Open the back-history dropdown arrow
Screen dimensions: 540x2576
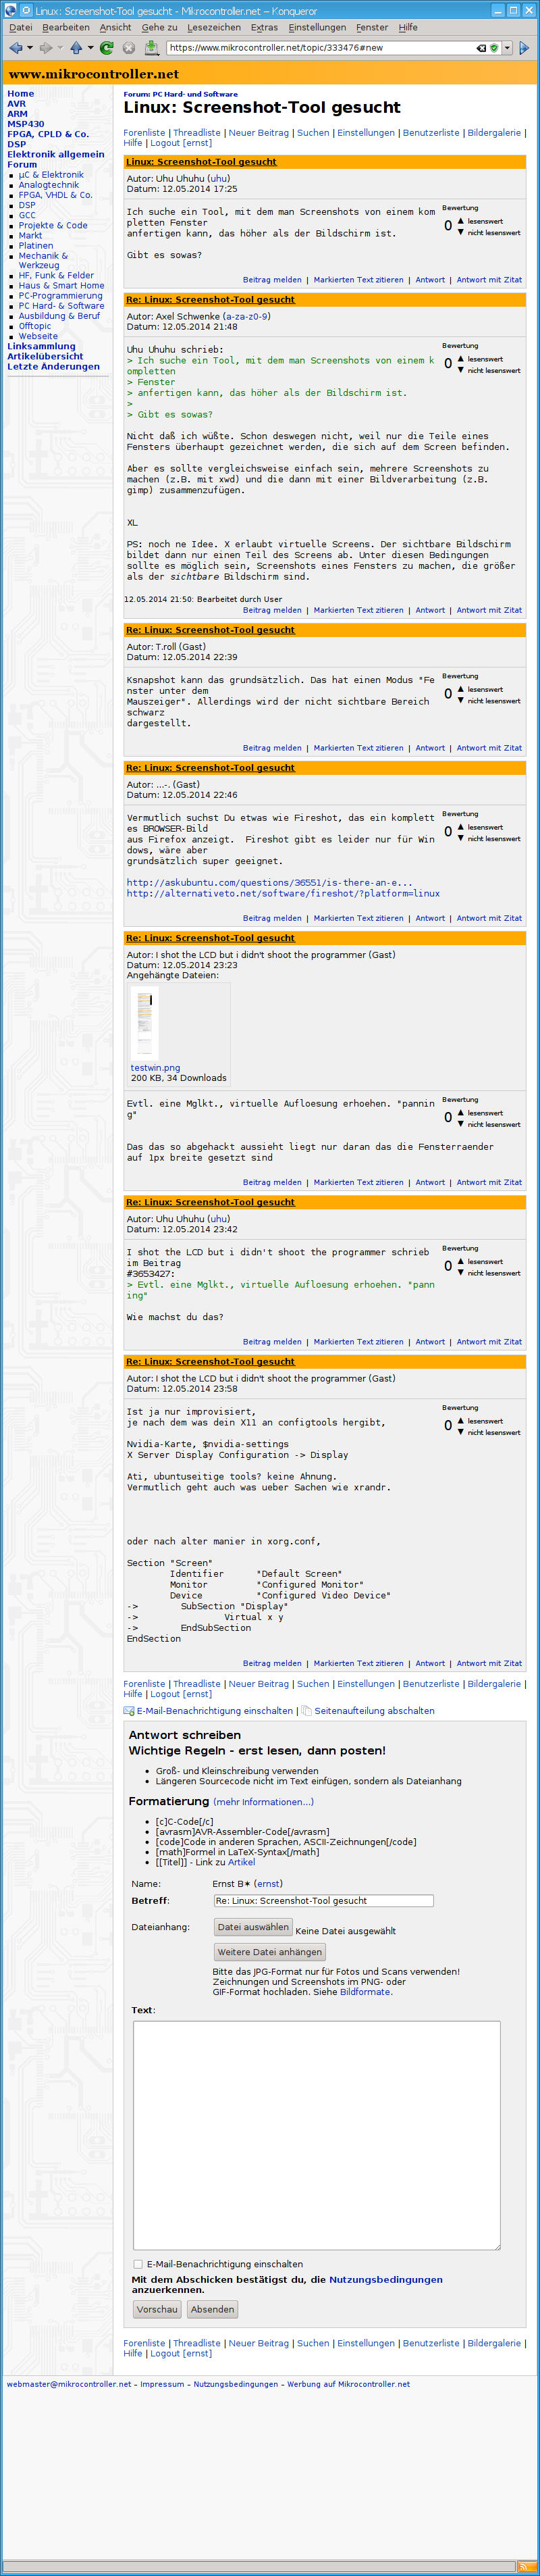click(x=30, y=48)
